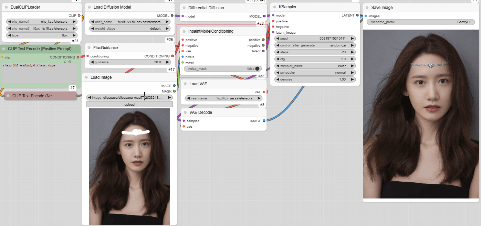Collapse the CLIP Text Encode (Positive Prompt) title dot
Image resolution: width=481 pixels, height=226 pixels.
[x=3, y=49]
